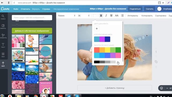Toggle uppercase with AA icon

point(117,16)
